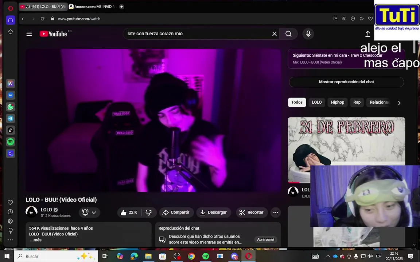Open File Explorer from the taskbar
This screenshot has height=262, width=420.
[x=148, y=256]
